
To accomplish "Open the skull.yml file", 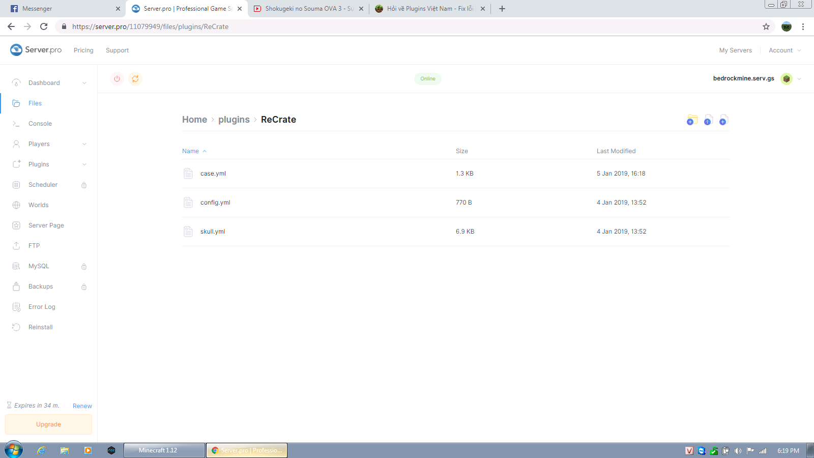I will click(x=213, y=232).
